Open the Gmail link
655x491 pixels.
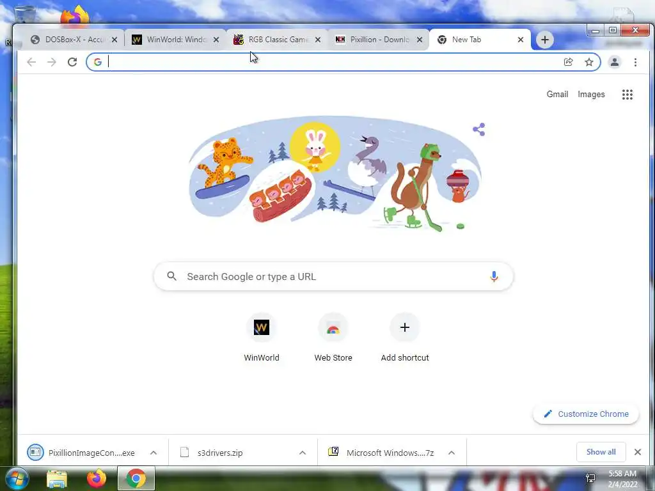pos(557,95)
